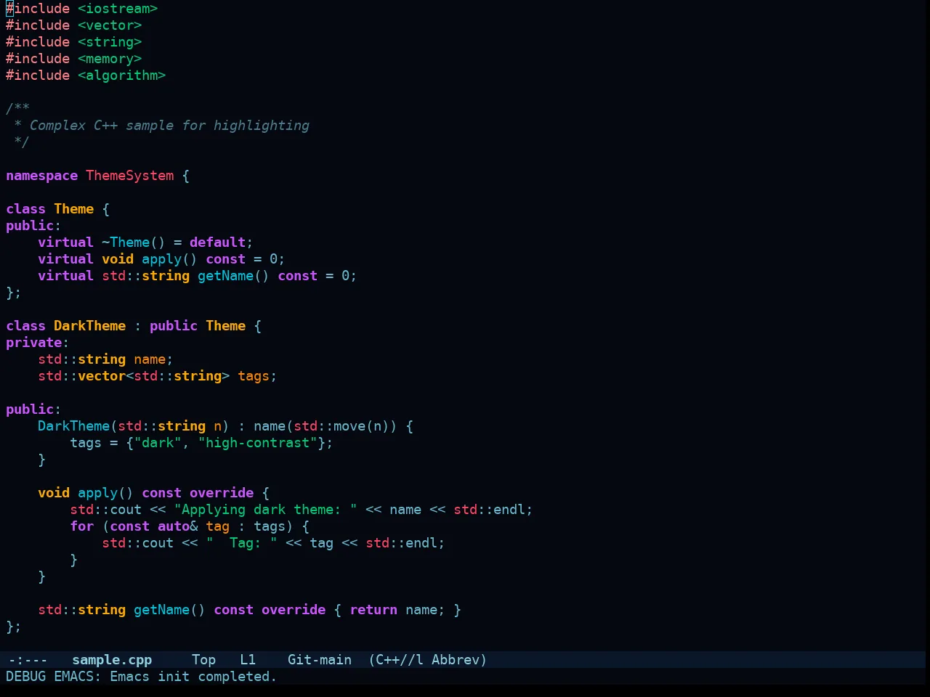Click the 'class Theme {' declaration line

tap(58, 209)
